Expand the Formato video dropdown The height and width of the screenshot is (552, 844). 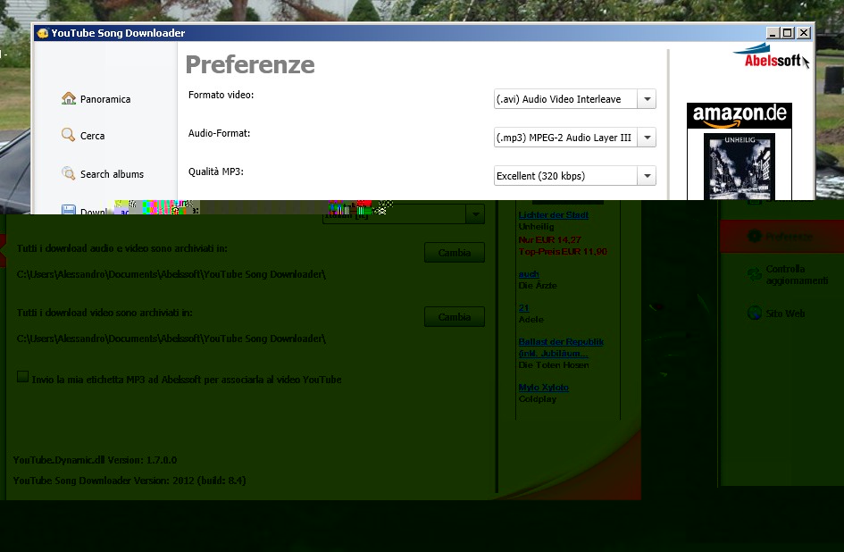click(647, 99)
